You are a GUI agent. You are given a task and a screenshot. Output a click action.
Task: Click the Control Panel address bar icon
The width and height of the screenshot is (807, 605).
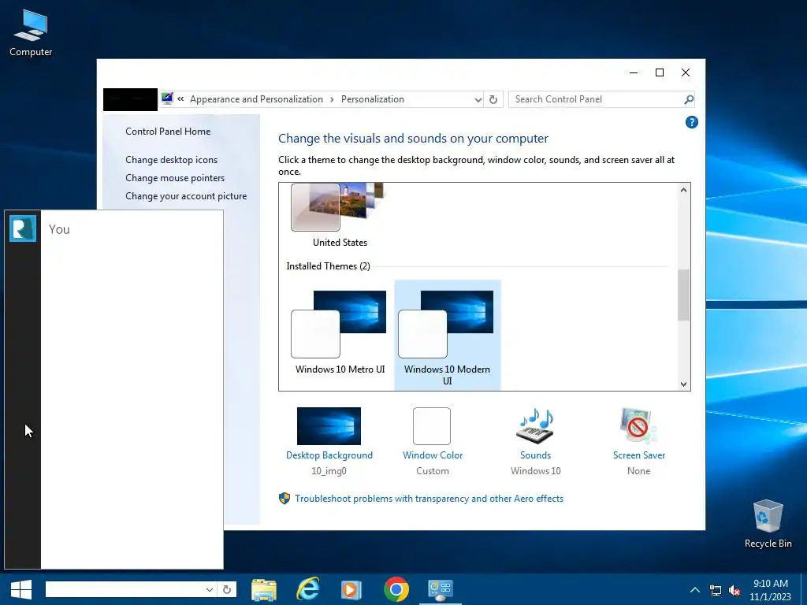(167, 98)
